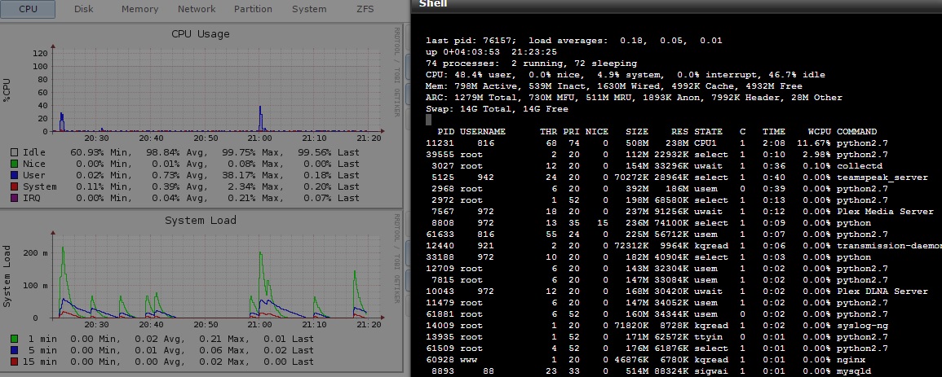Click the purple IRQ legend swatch
942x377 pixels.
point(15,198)
